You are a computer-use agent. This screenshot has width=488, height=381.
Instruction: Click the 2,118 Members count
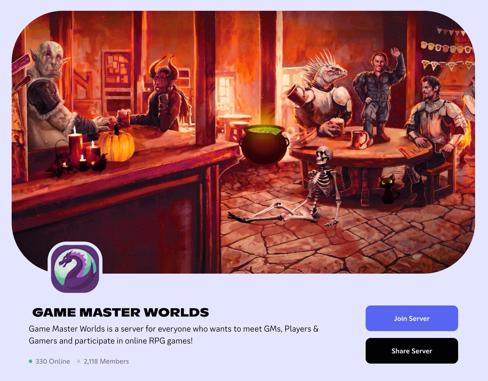click(106, 361)
